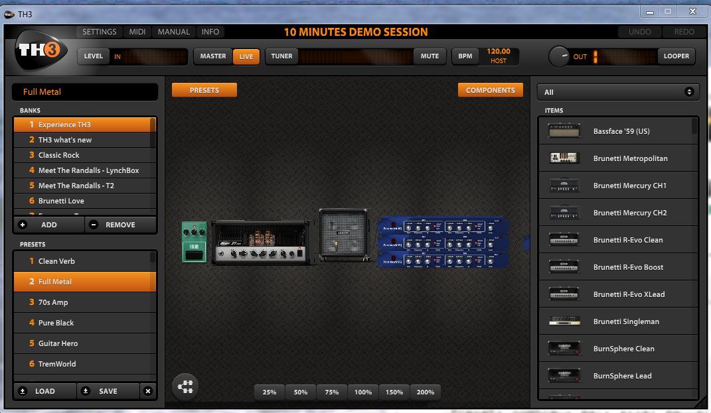The width and height of the screenshot is (711, 413).
Task: Pick Brunetti R-Evo XLead thumbnail
Action: (x=564, y=294)
